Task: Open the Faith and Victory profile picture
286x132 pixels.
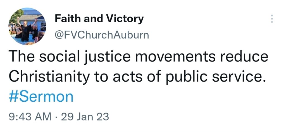Action: pyautogui.click(x=27, y=26)
